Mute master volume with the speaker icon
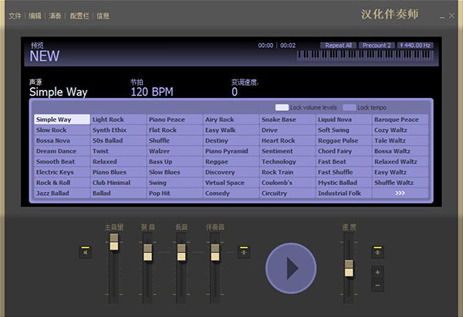 (x=86, y=252)
